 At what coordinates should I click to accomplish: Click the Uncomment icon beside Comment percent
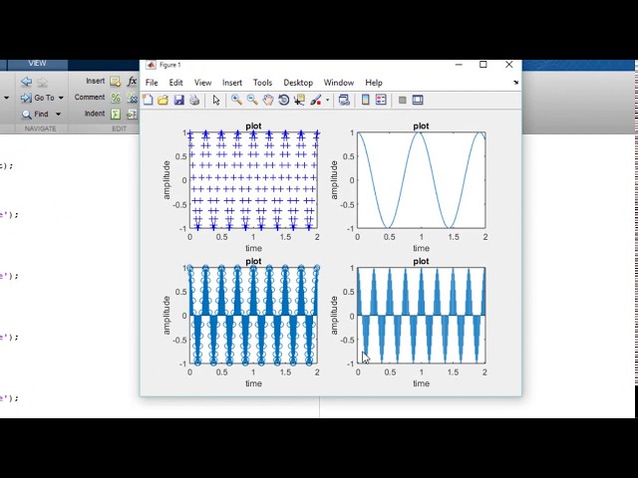click(133, 98)
